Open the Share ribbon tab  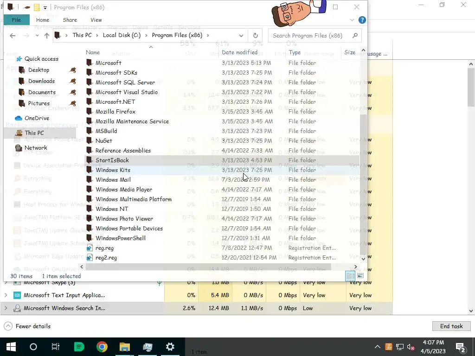(70, 19)
